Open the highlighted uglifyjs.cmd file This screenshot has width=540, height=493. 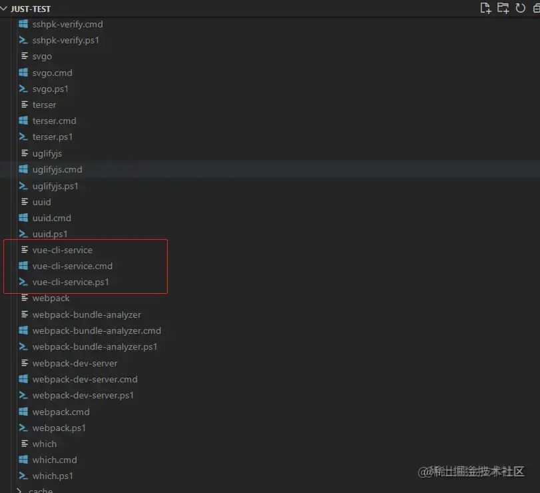(57, 169)
